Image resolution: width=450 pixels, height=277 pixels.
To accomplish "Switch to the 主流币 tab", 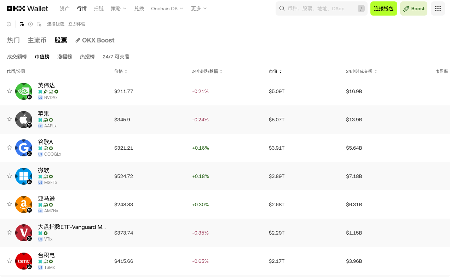I will click(37, 40).
